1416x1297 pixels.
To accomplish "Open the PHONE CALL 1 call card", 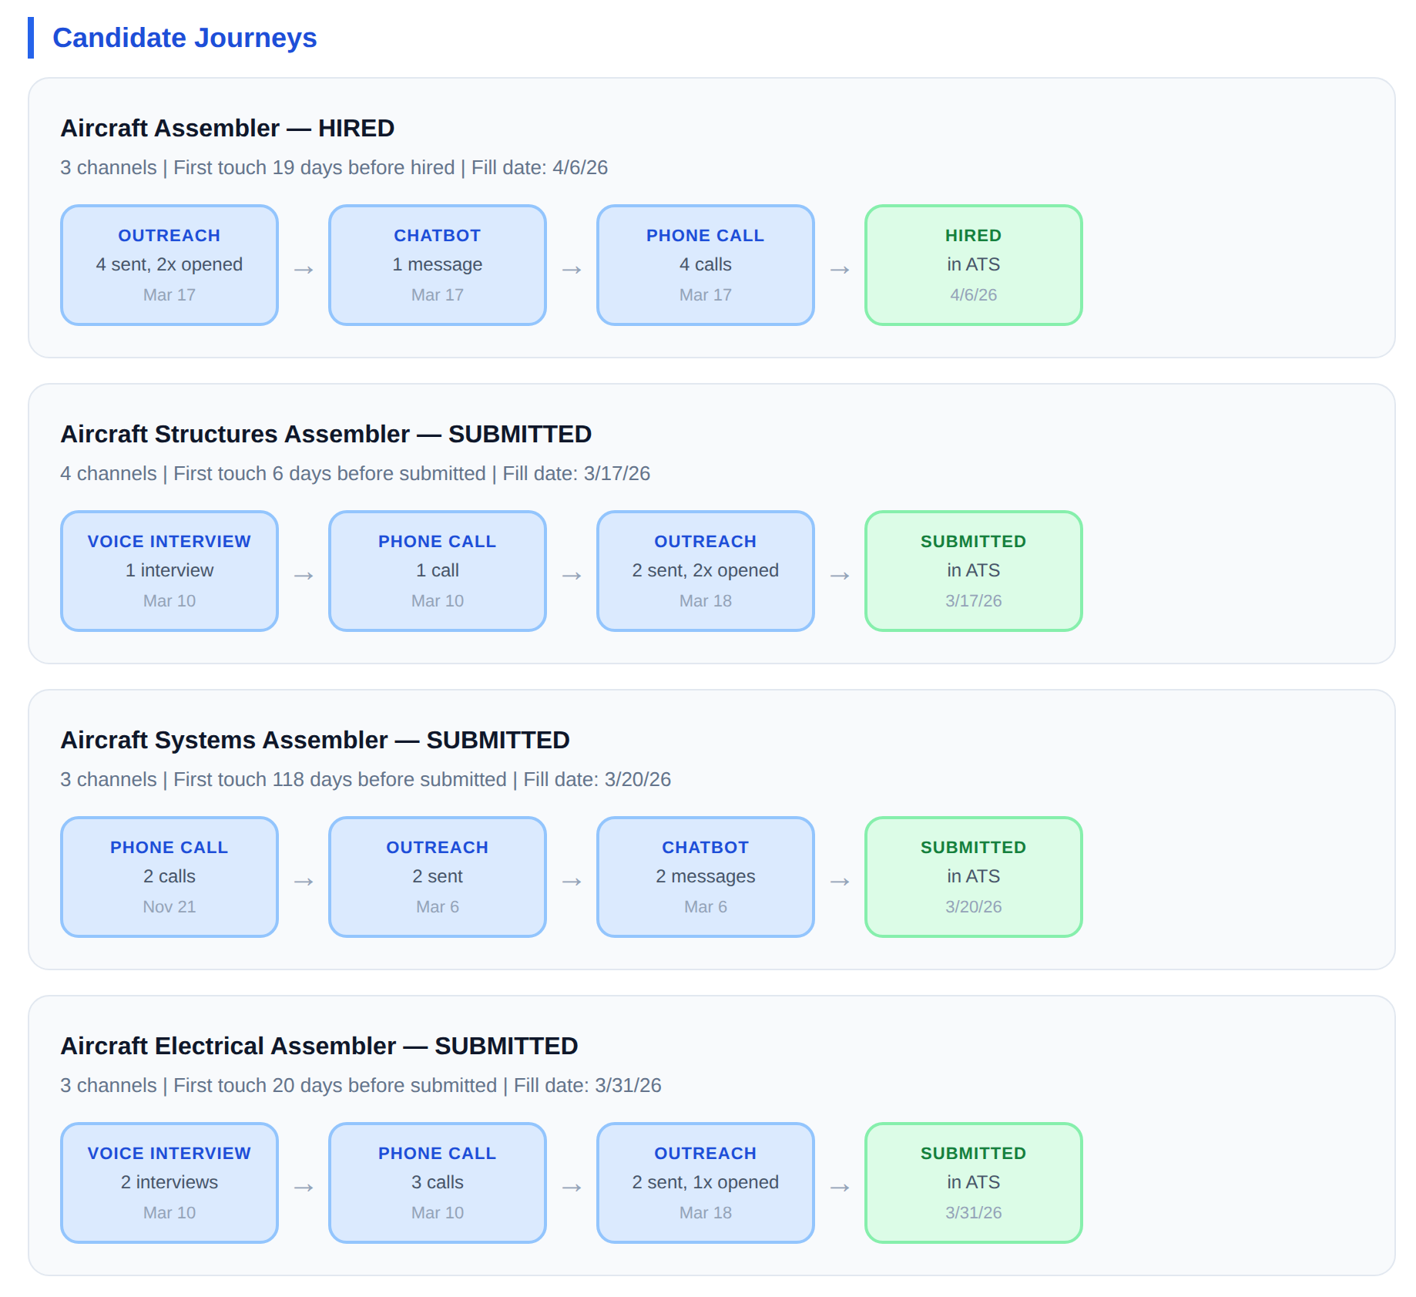I will coord(438,571).
